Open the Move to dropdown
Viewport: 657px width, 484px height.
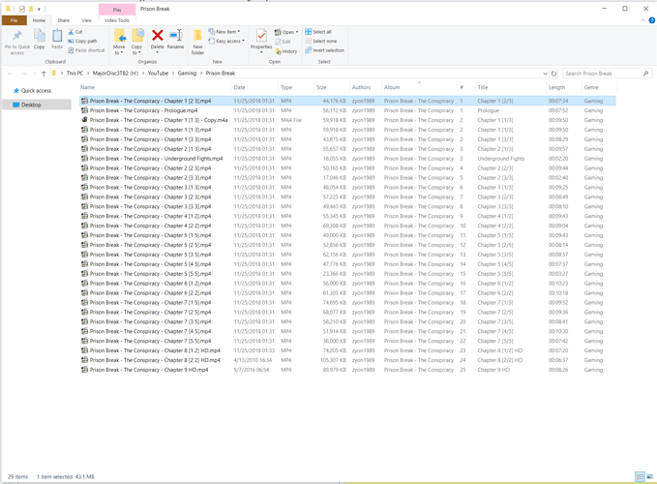point(119,50)
